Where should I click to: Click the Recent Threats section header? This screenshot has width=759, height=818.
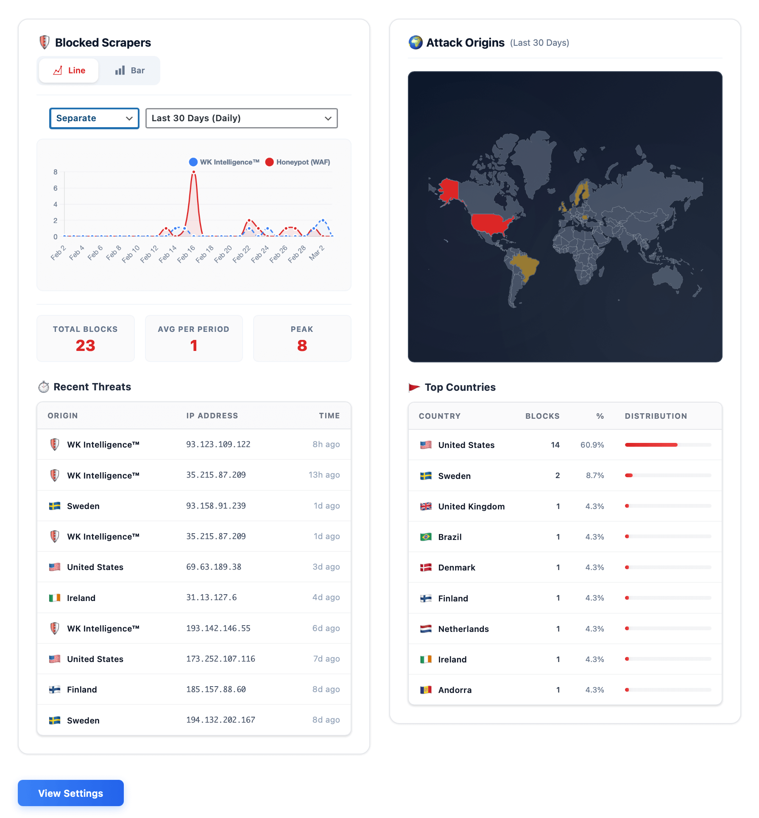tap(92, 387)
